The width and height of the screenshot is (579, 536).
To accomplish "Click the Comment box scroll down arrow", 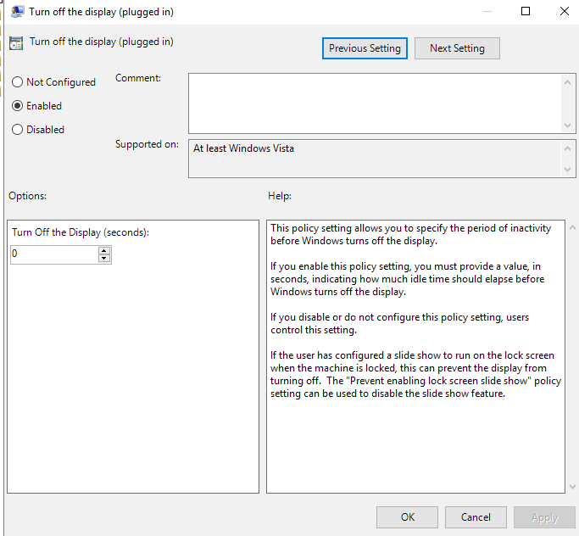I will click(x=567, y=126).
